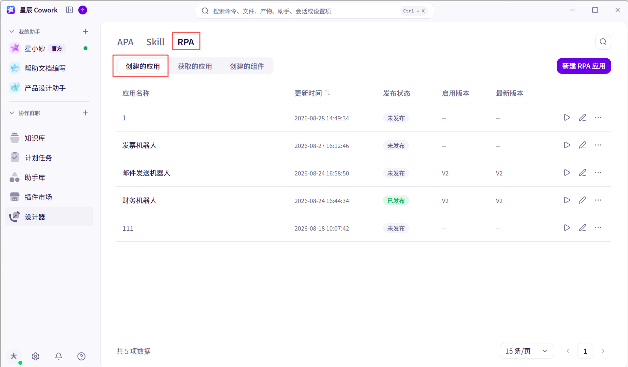
Task: Open 插件市场 in the sidebar
Action: point(49,197)
